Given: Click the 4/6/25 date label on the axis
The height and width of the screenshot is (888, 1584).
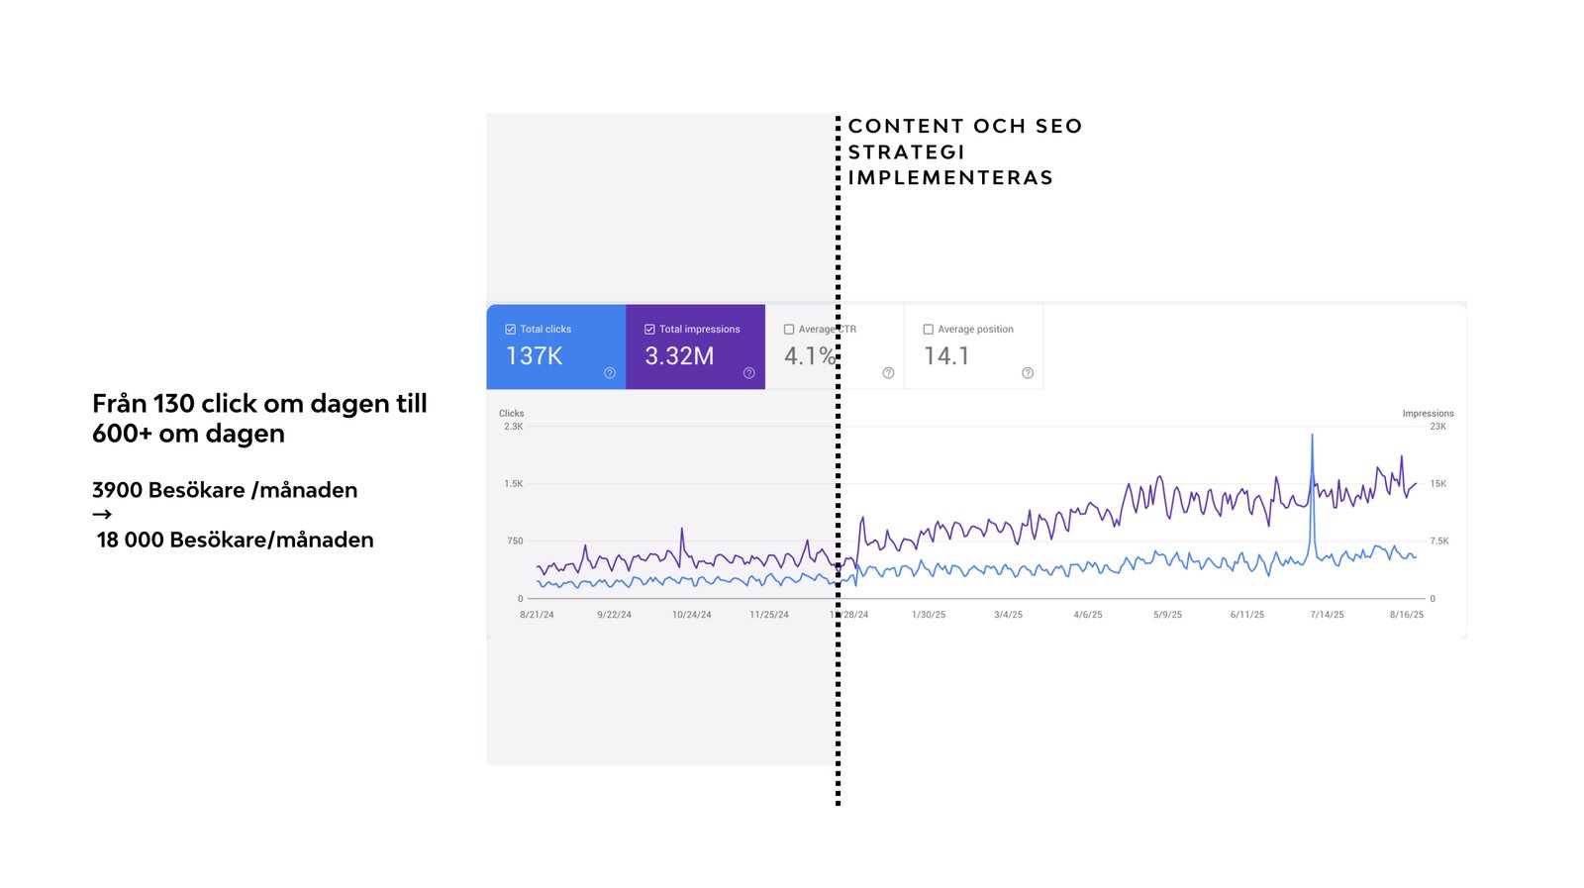Looking at the screenshot, I should coord(1088,615).
